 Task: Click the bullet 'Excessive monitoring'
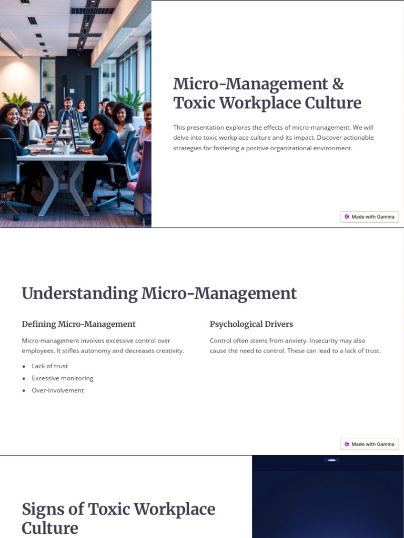click(63, 378)
